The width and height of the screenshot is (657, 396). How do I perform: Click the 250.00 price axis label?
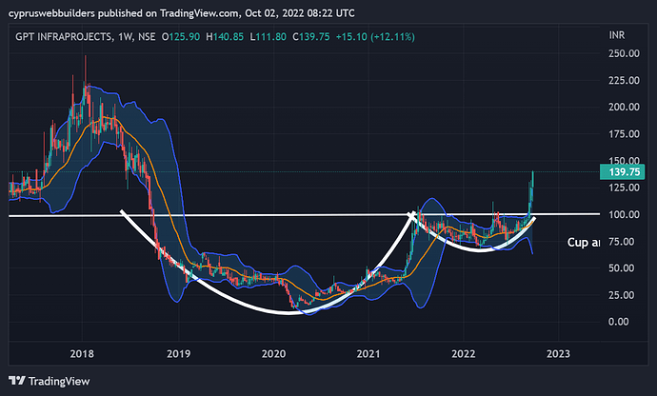(624, 53)
